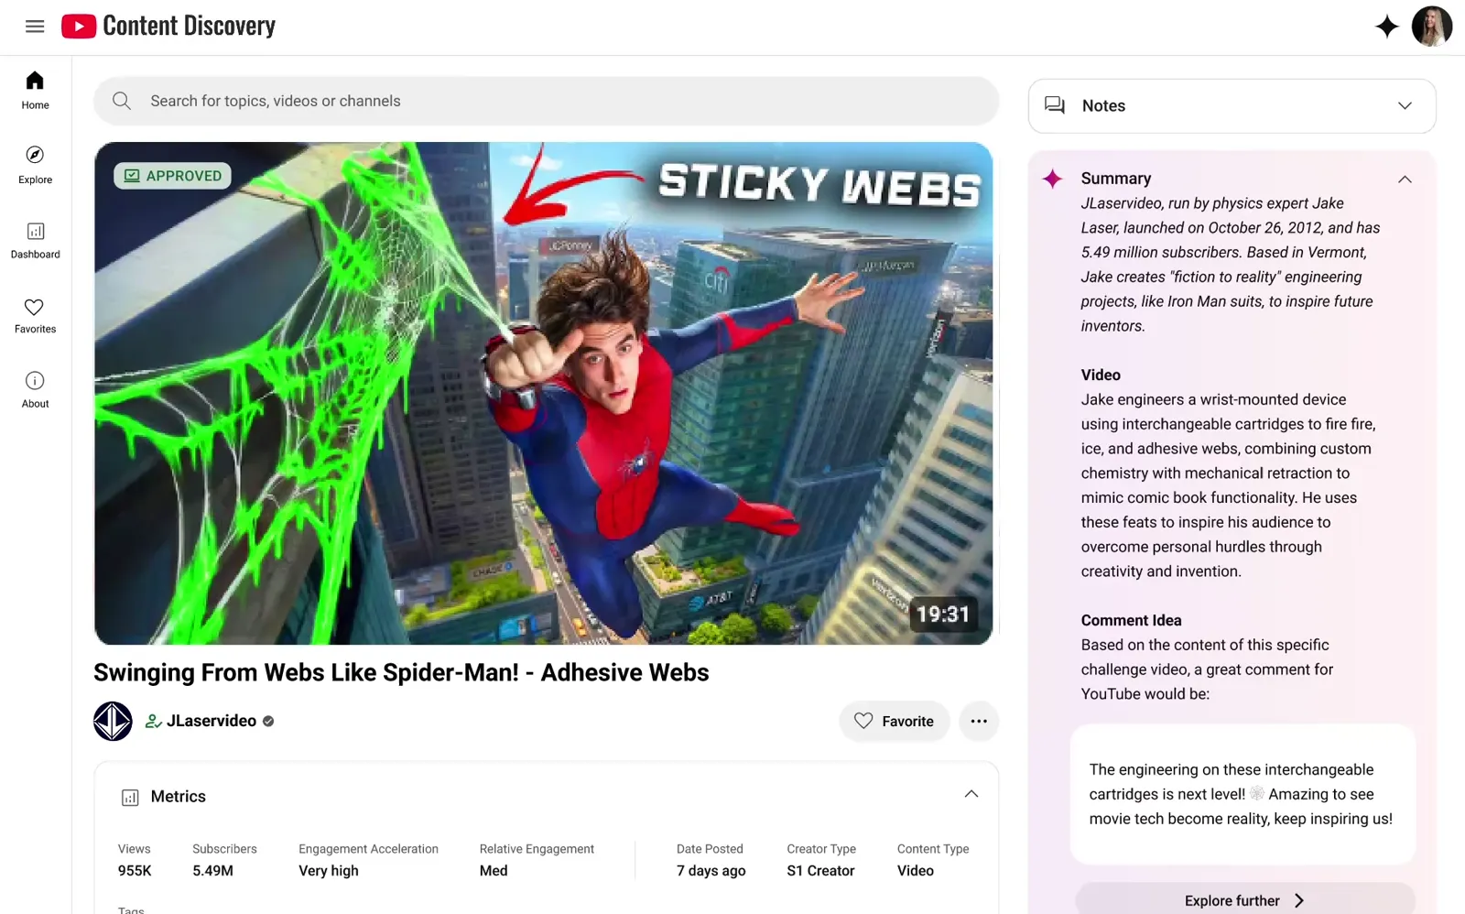Image resolution: width=1465 pixels, height=914 pixels.
Task: Go to Home in the sidebar
Action: tap(35, 91)
